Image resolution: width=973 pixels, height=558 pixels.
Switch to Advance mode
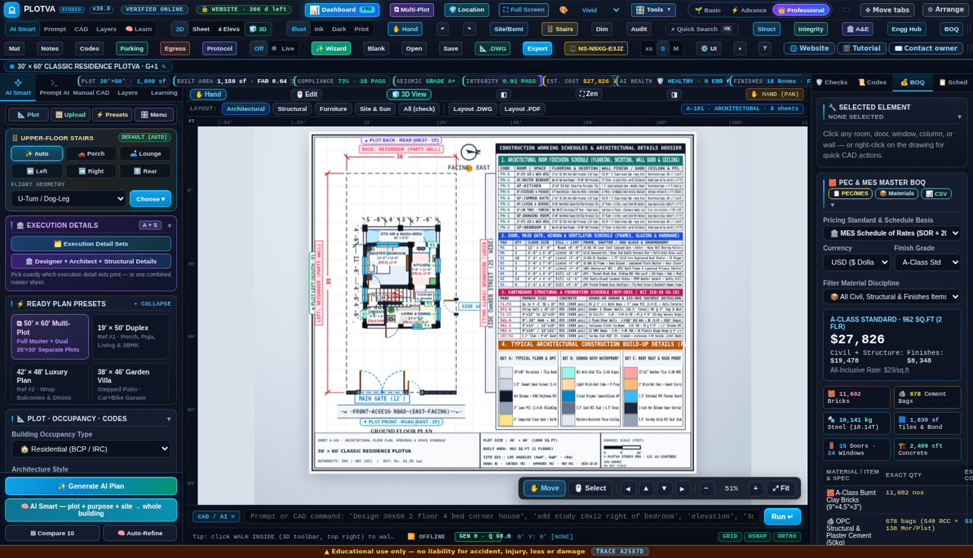749,10
